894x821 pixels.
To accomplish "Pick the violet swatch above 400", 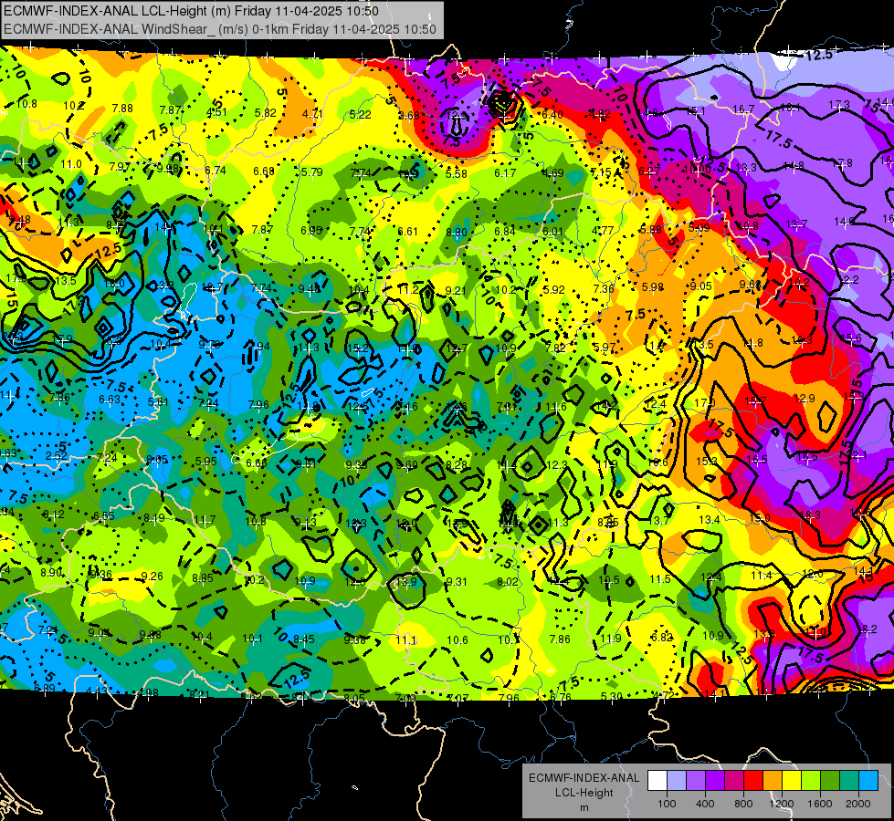I will click(x=696, y=781).
